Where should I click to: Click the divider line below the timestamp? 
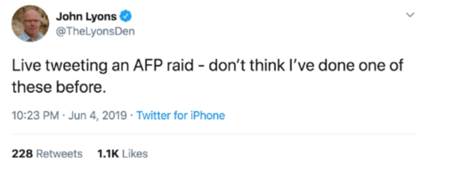tap(214, 134)
